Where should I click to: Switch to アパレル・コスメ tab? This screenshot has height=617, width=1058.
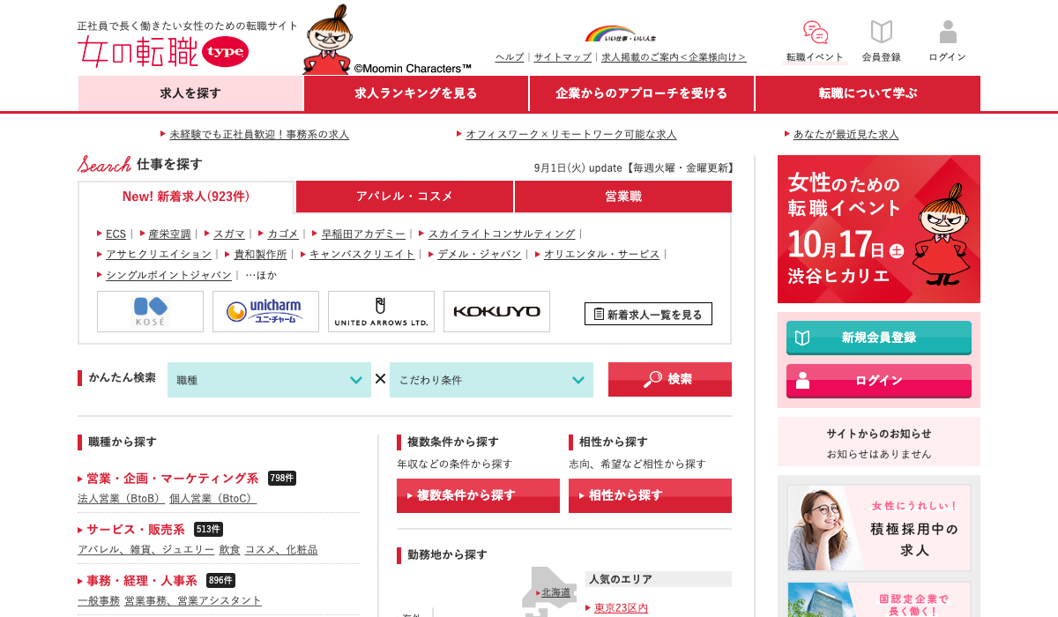point(405,197)
